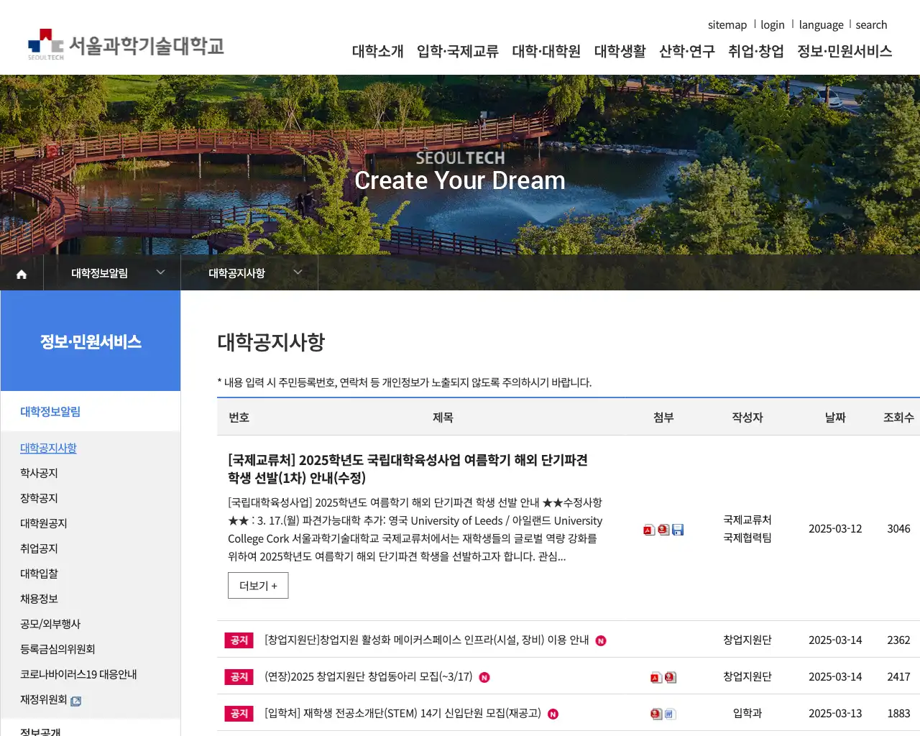Select 대학원공지 in the sidebar
This screenshot has height=736, width=920.
point(43,523)
